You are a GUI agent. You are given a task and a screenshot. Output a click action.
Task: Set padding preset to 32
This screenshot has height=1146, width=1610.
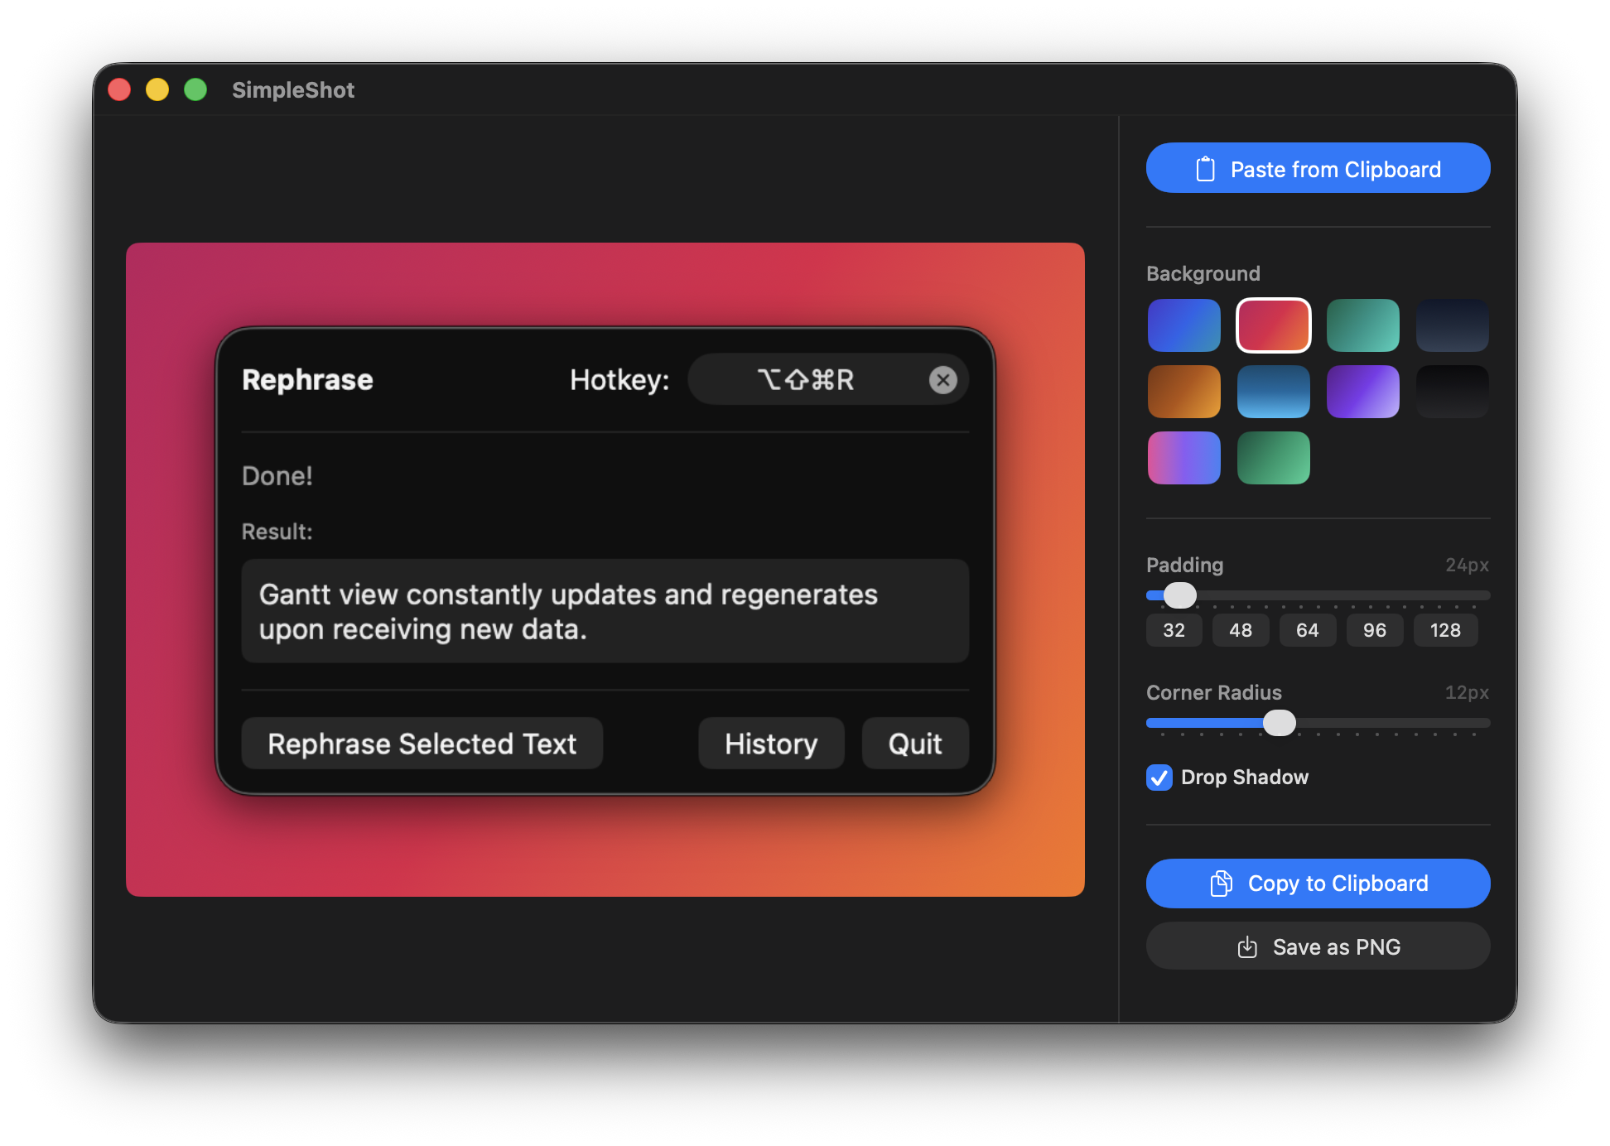coord(1174,630)
